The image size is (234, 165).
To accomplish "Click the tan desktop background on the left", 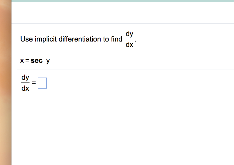I will pyautogui.click(x=5, y=82).
